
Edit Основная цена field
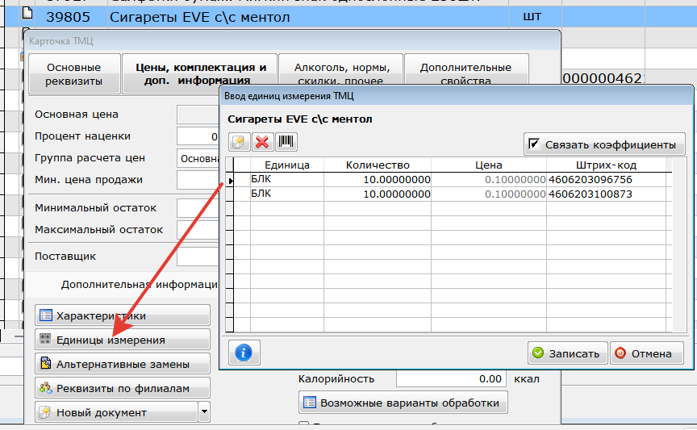[x=198, y=115]
